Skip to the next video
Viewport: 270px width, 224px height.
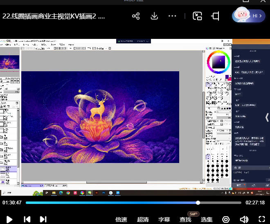pos(43,219)
